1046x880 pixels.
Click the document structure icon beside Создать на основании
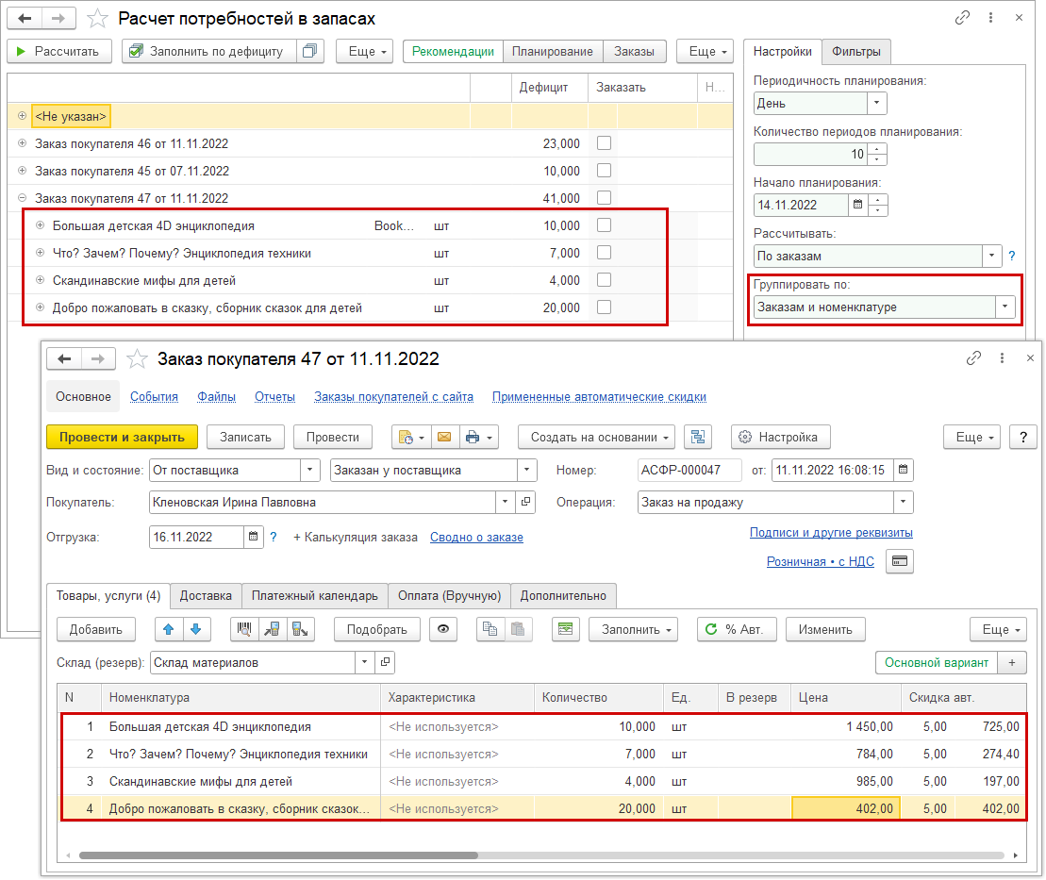point(698,437)
